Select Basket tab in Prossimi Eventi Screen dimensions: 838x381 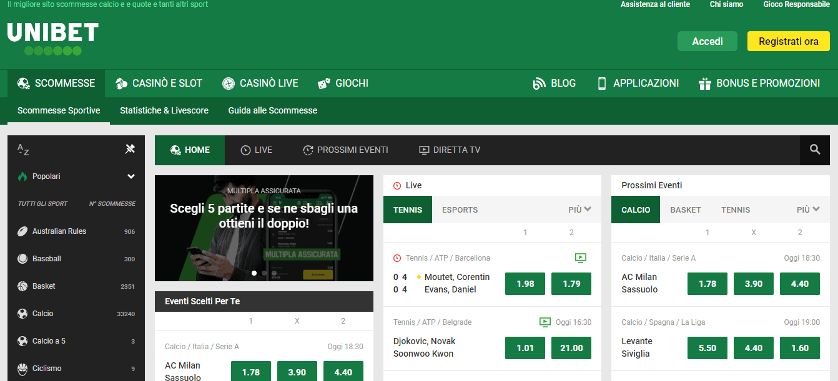(686, 210)
